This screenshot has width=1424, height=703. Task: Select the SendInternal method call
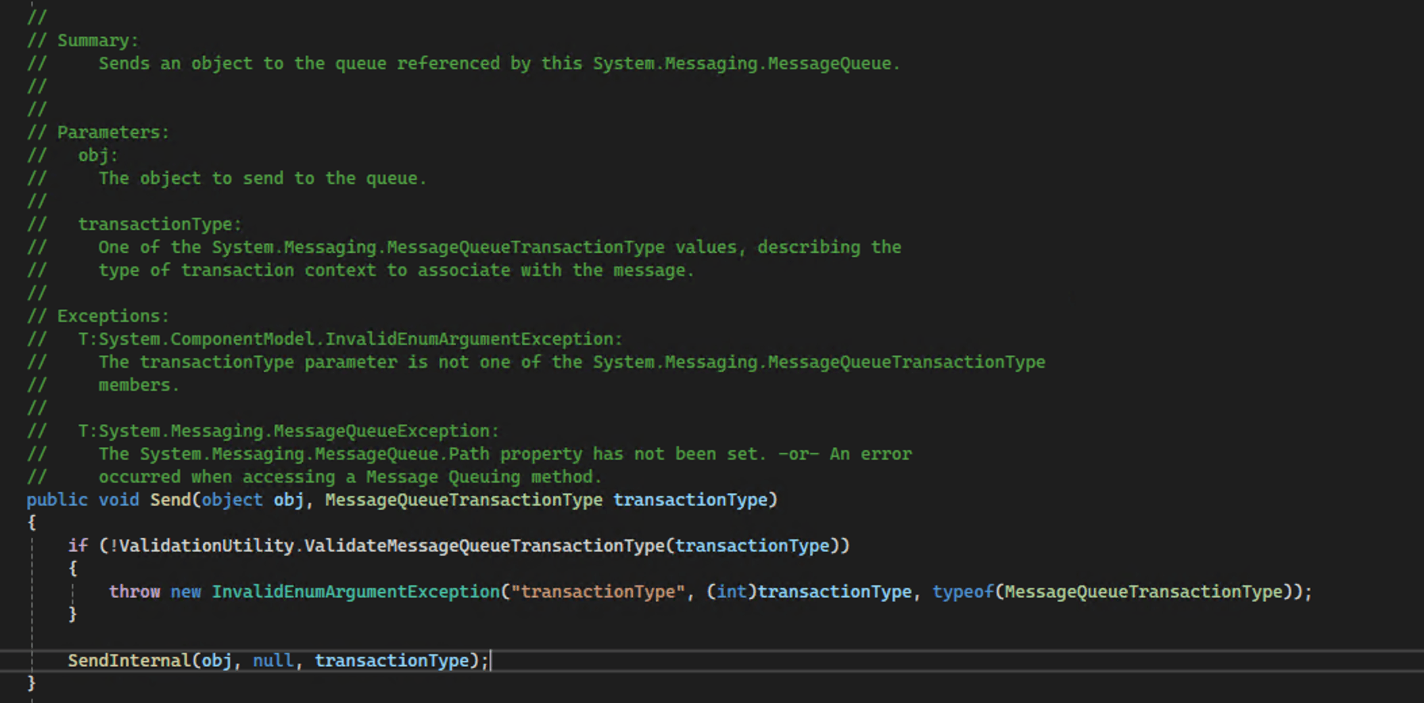(x=130, y=660)
